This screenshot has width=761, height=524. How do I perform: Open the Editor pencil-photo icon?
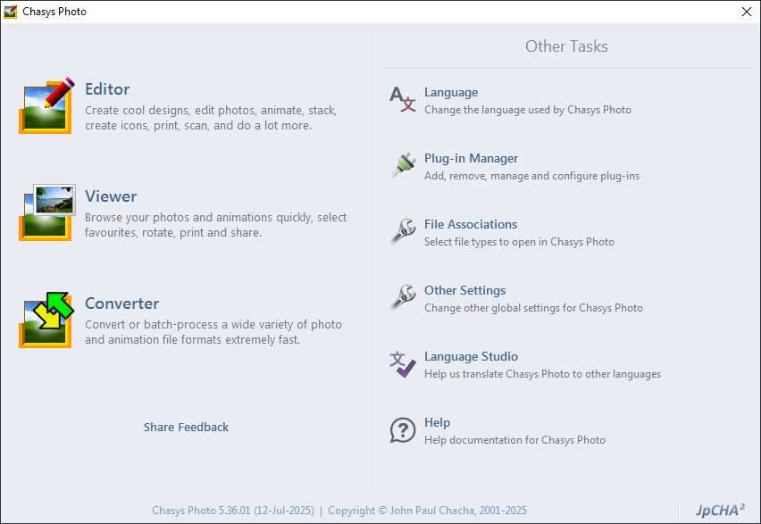click(x=46, y=105)
